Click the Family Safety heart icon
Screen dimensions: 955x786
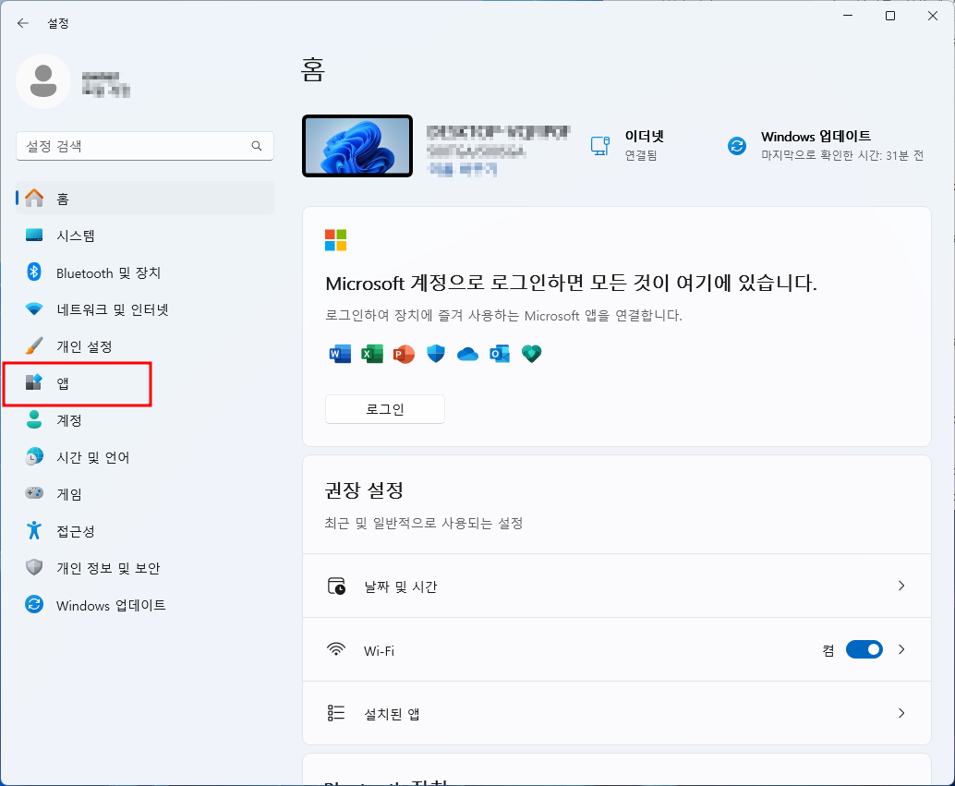click(532, 354)
